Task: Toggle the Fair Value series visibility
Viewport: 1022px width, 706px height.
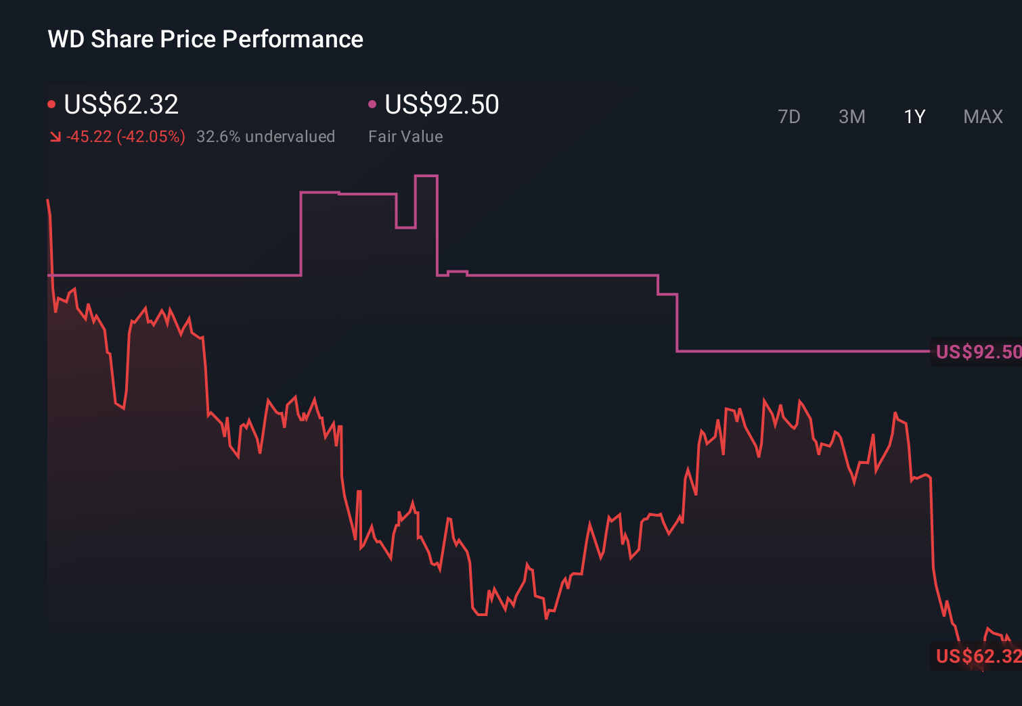Action: point(372,103)
